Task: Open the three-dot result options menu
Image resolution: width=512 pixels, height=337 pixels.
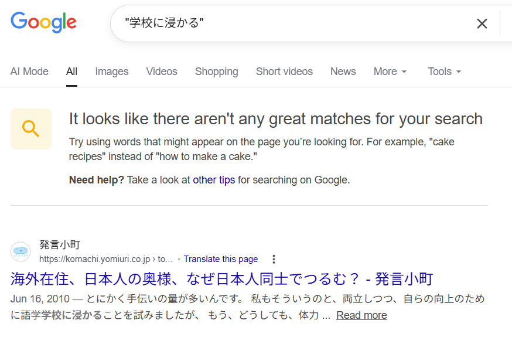Action: (x=274, y=259)
